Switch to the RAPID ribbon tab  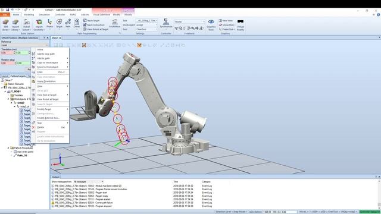[73, 15]
